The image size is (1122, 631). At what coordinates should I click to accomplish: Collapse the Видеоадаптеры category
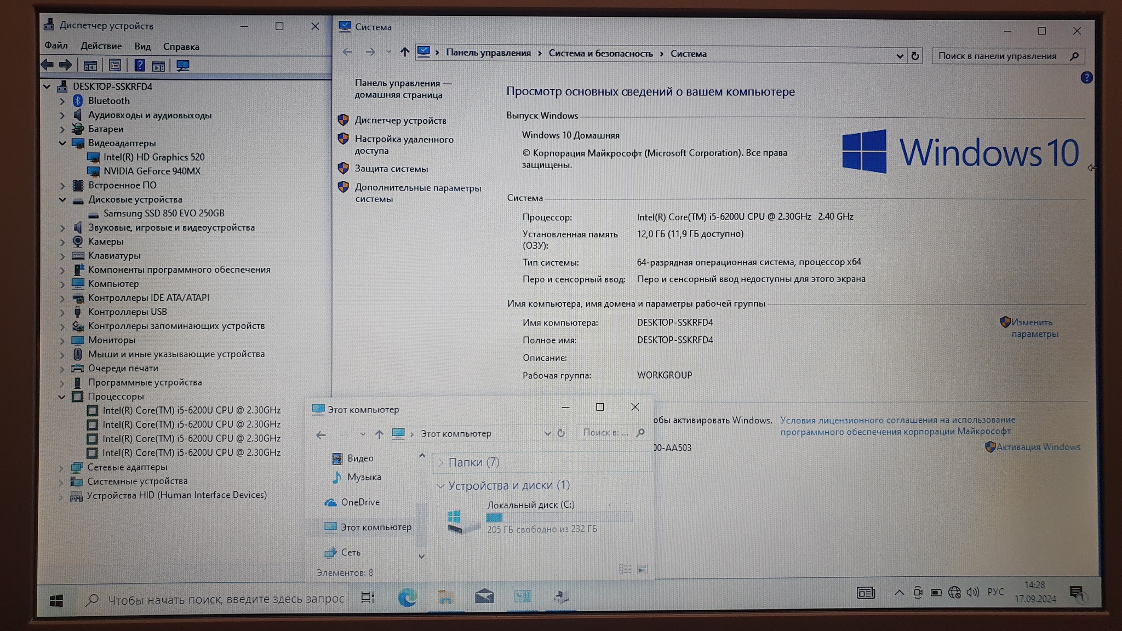[x=62, y=144]
